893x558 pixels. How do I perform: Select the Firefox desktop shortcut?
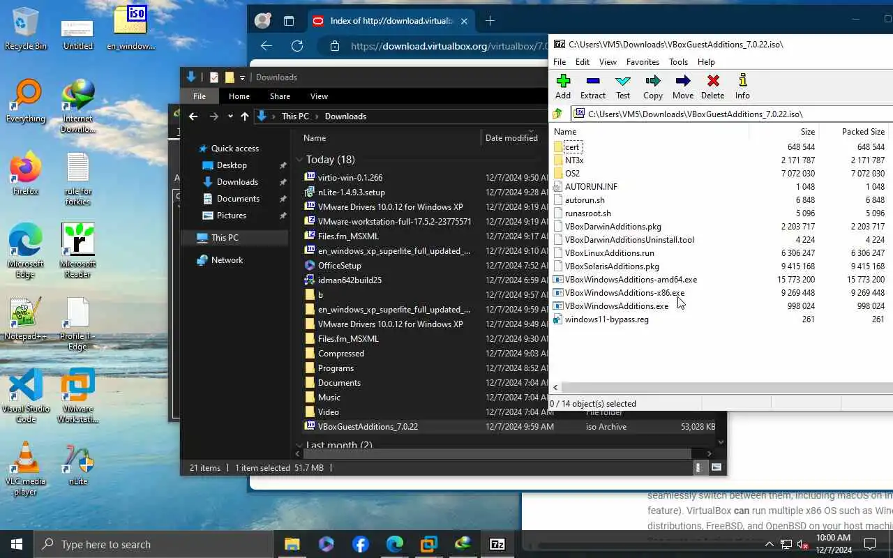tap(26, 174)
